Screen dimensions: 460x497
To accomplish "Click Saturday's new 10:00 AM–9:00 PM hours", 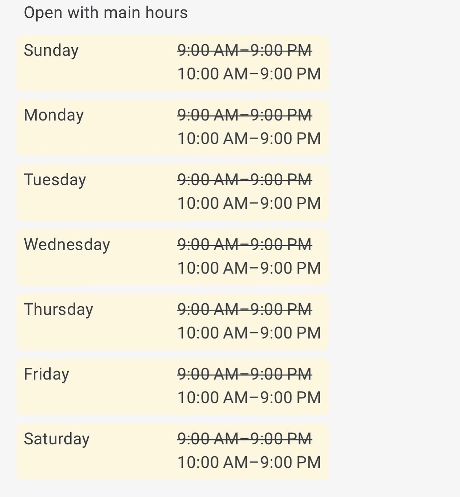I will coord(249,462).
